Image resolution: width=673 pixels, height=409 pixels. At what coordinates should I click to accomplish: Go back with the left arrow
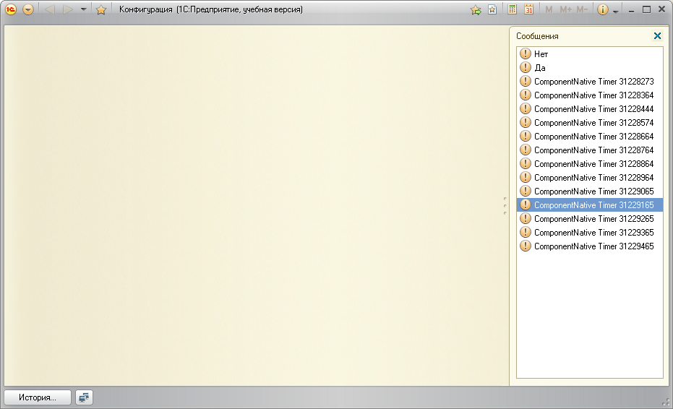click(50, 9)
